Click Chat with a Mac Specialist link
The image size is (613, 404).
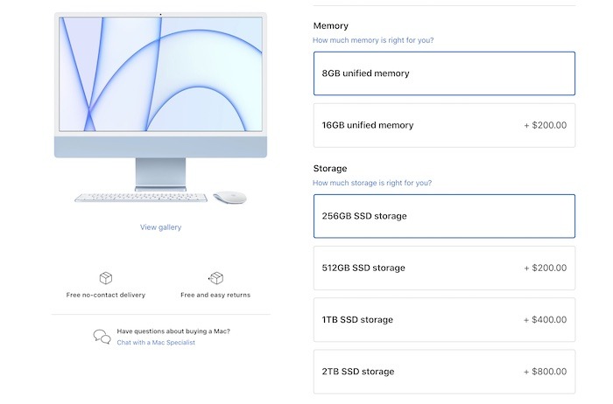point(156,342)
